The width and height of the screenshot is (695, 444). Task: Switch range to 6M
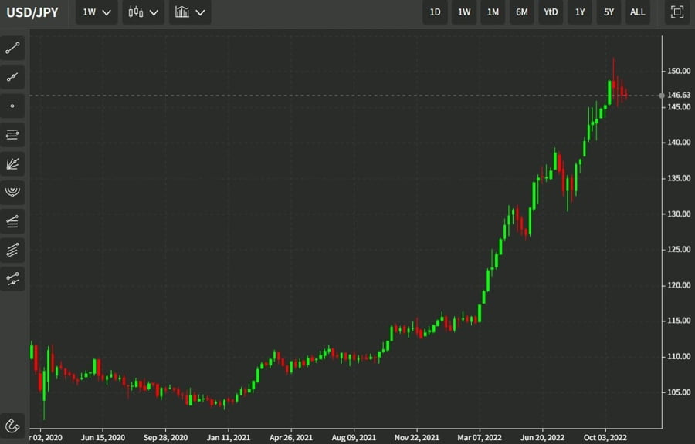(x=522, y=12)
